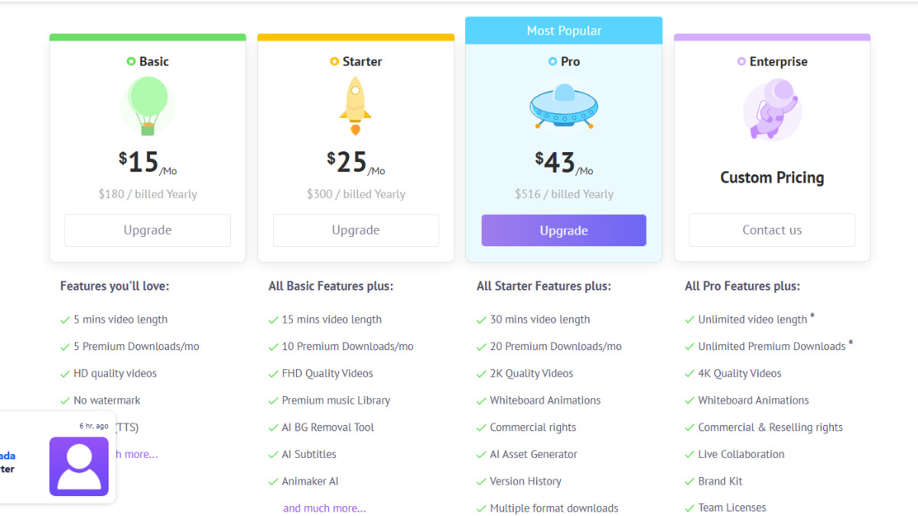Click the rocket icon for Starter plan

[x=355, y=106]
